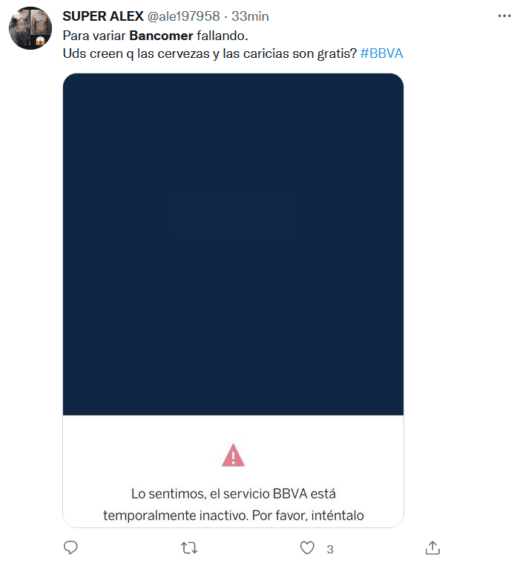517x566 pixels.
Task: Retweet the Bancomer failing post
Action: (x=189, y=548)
